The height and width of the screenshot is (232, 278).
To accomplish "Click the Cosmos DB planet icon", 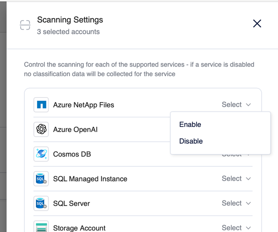I will click(41, 154).
